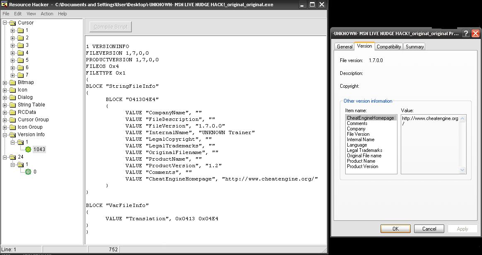Collapse the 24 resource node
This screenshot has width=482, height=255.
click(x=5, y=157)
